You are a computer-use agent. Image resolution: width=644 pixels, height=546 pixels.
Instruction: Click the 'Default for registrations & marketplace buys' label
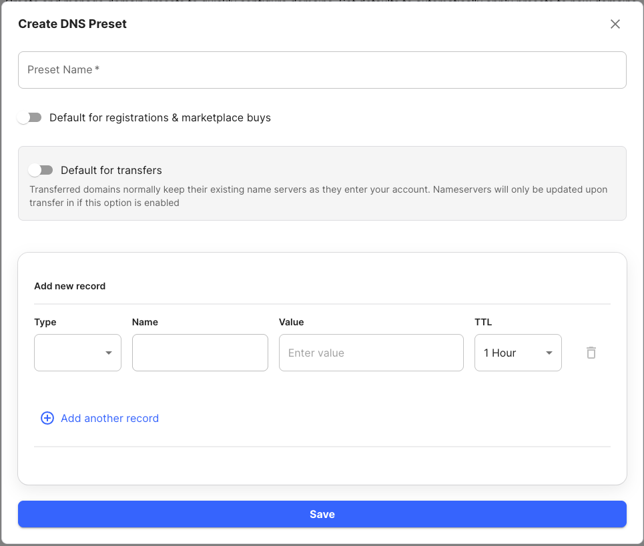coord(160,117)
